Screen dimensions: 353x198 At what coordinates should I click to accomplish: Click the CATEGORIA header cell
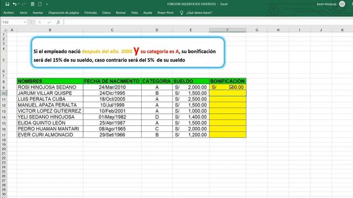[157, 81]
